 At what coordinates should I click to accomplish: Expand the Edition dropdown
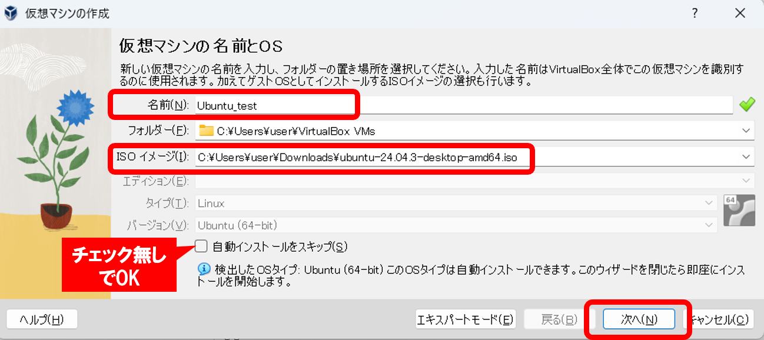tap(746, 181)
